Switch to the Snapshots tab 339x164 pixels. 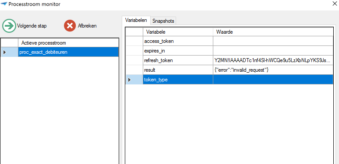tap(163, 21)
